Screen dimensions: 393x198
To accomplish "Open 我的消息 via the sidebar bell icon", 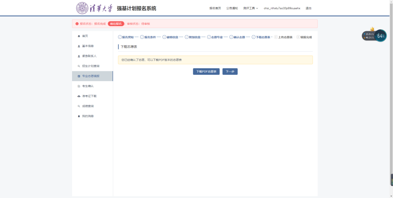I will coord(79,116).
